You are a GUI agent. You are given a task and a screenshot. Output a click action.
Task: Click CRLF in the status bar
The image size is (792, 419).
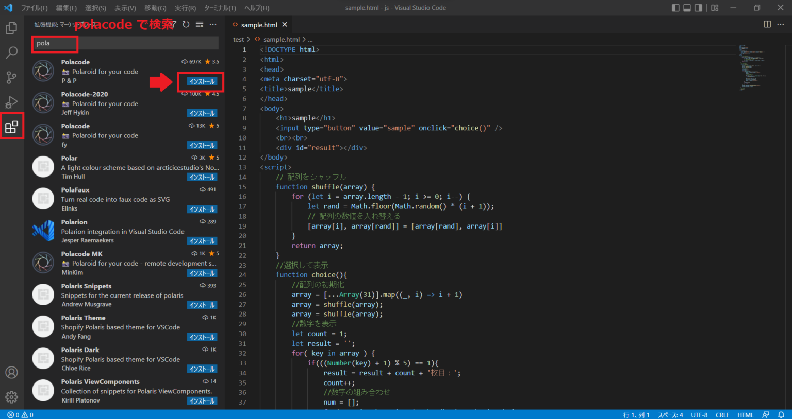[722, 414]
